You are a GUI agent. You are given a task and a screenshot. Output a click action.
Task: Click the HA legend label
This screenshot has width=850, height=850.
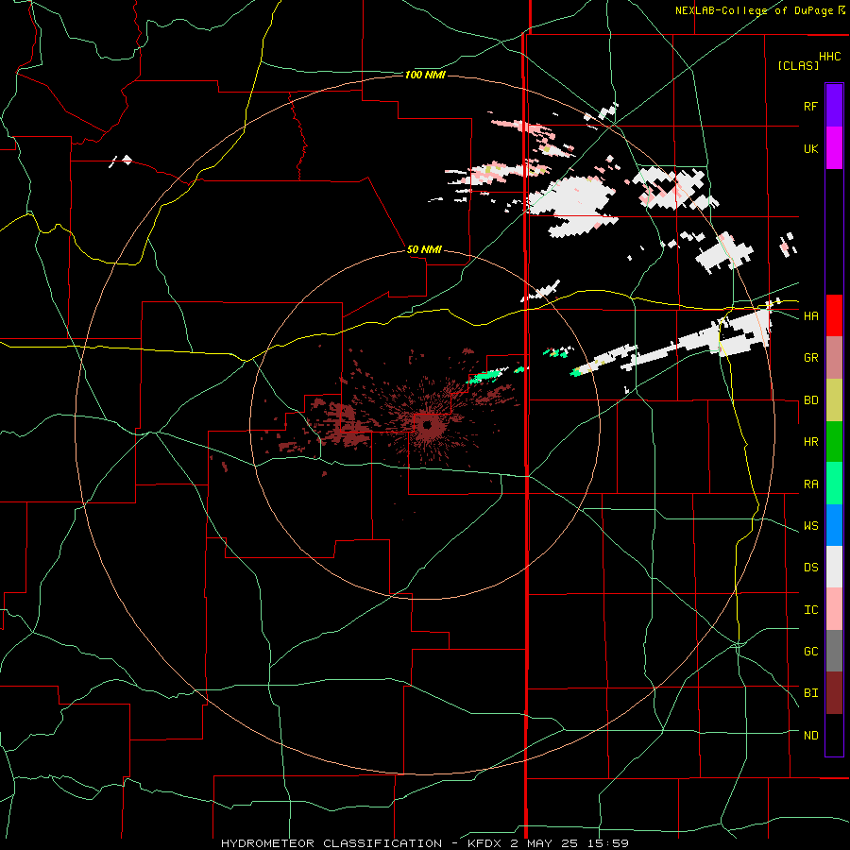pos(810,316)
